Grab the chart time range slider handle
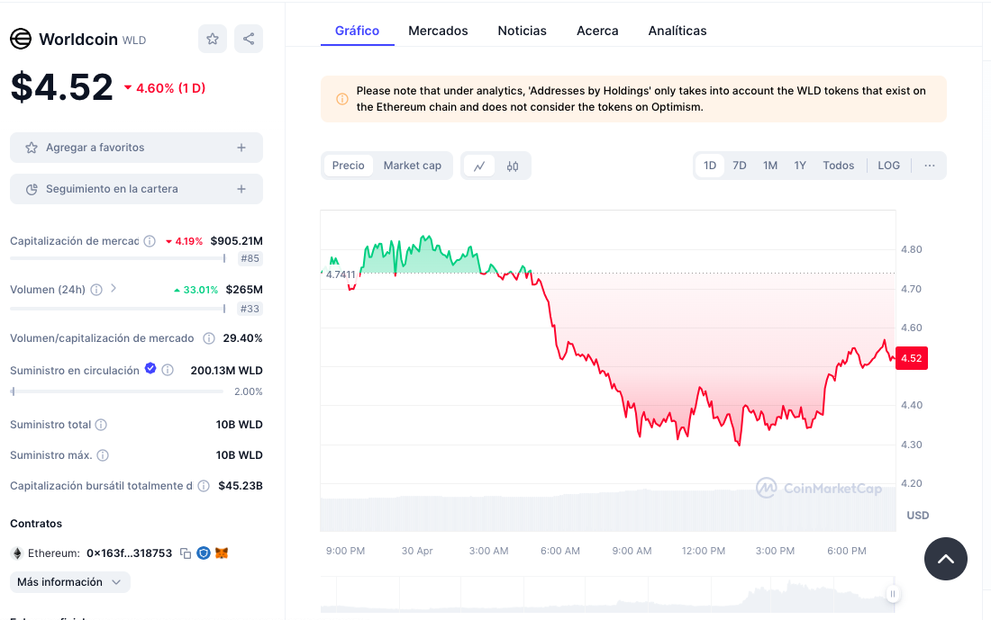Screen dimensions: 991x620 893,594
